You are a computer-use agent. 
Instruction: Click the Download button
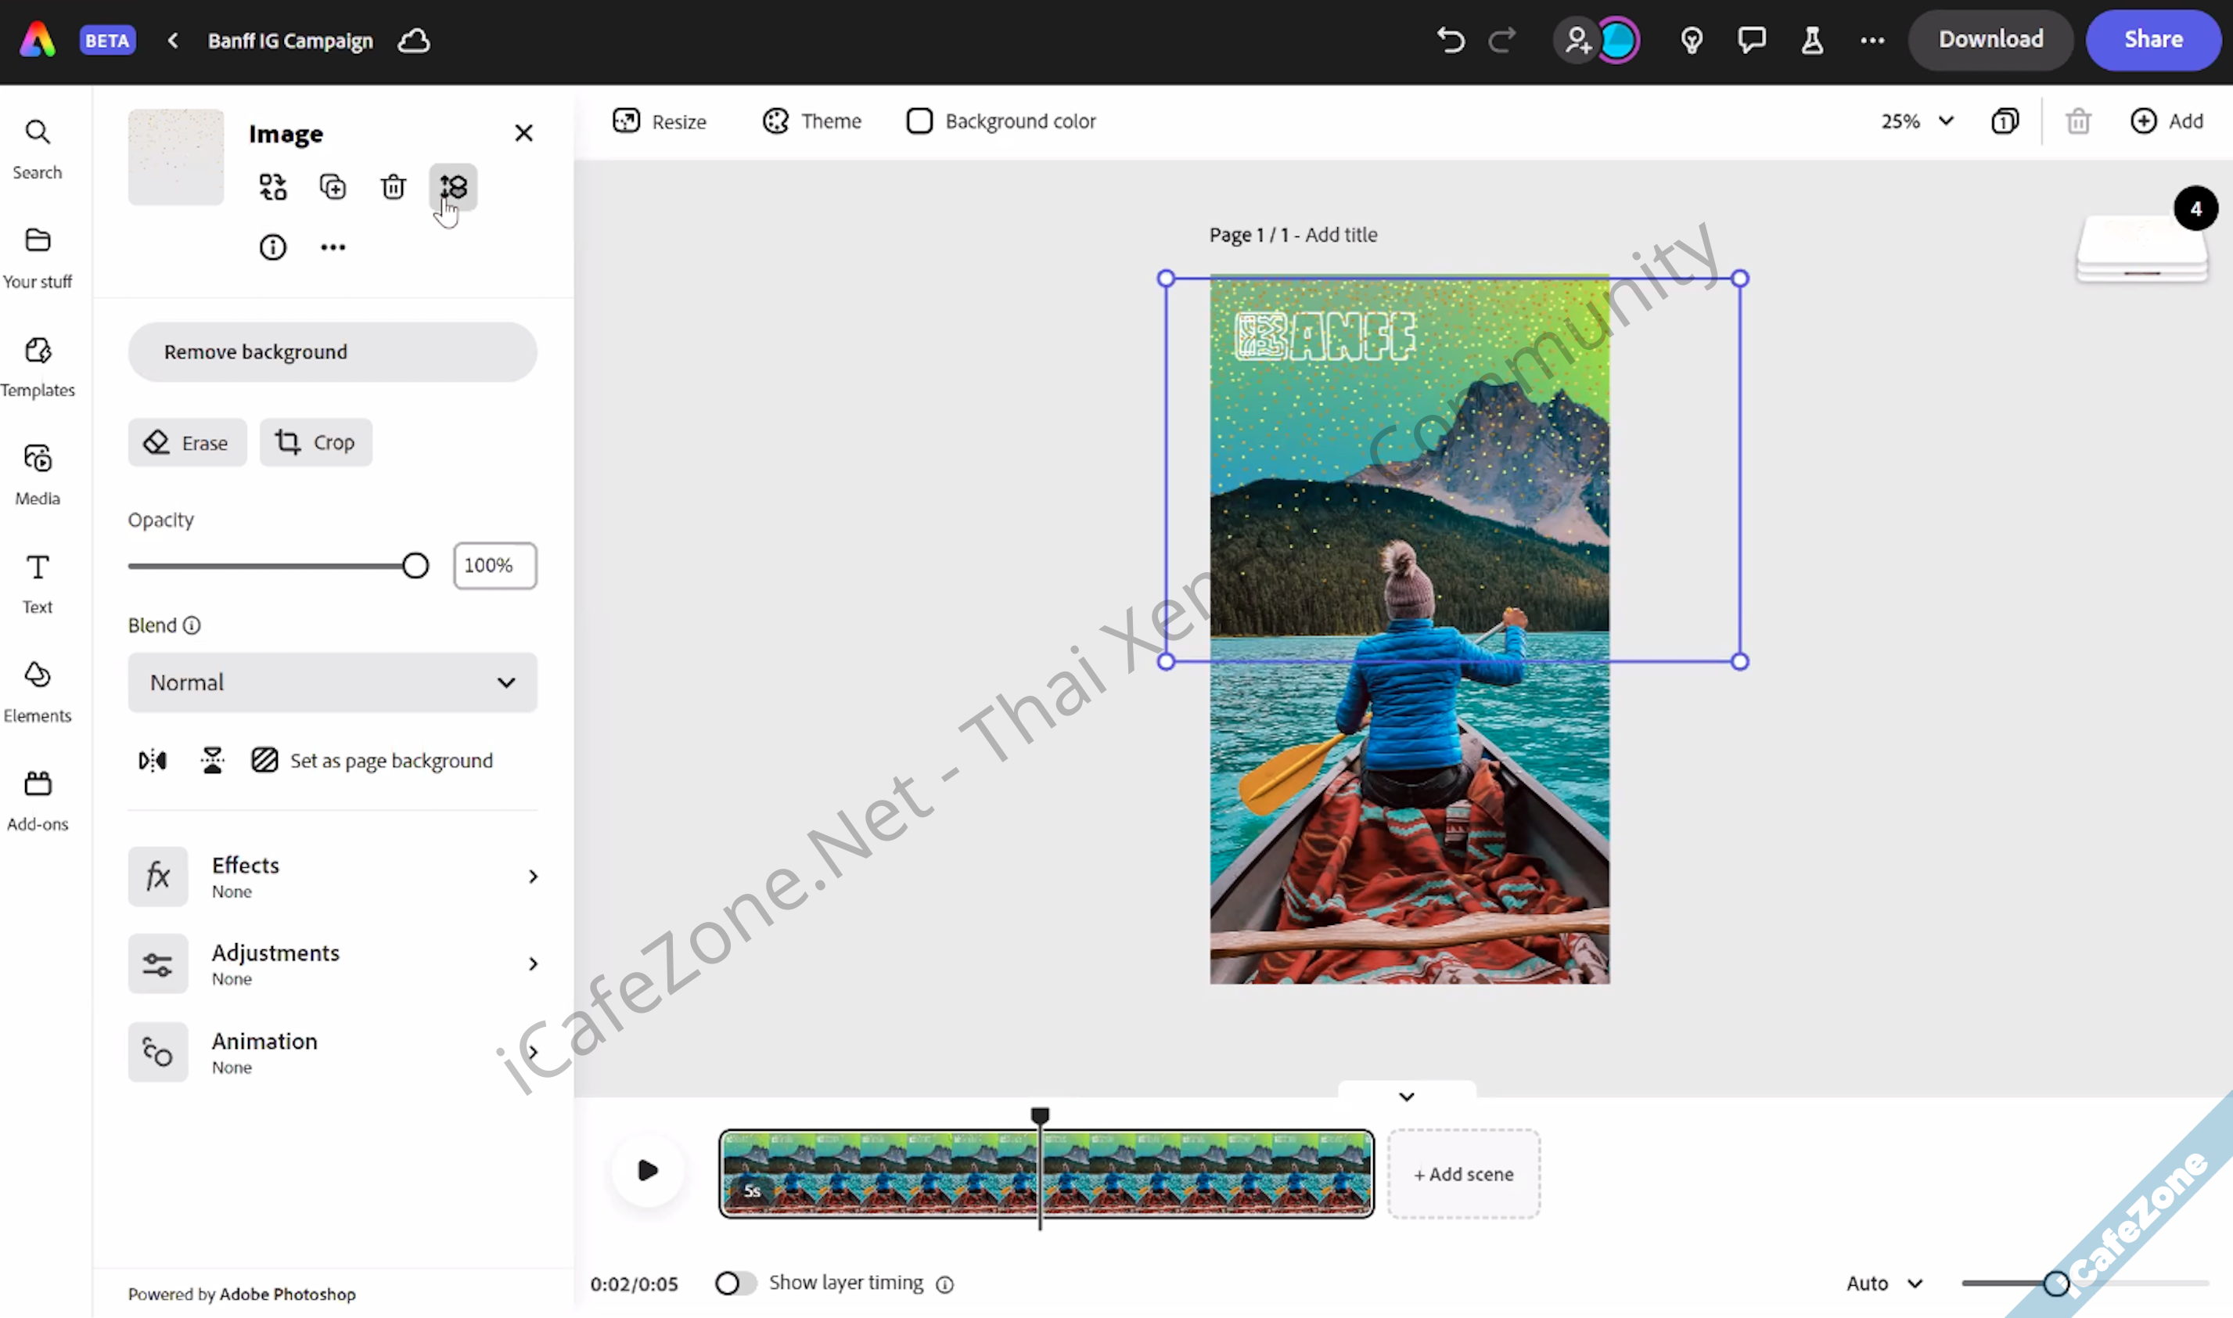[x=1990, y=40]
